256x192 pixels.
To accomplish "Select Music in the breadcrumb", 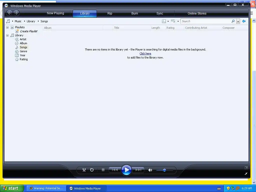I will (x=18, y=21).
